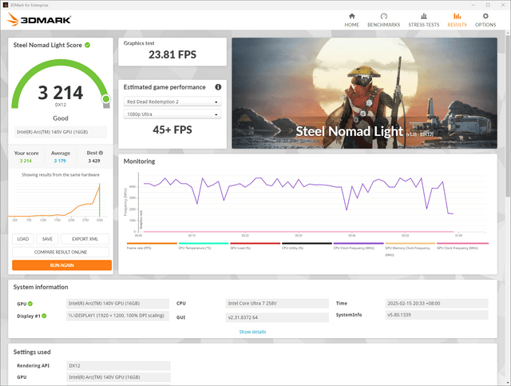Click the Rendering API DX12 field
This screenshot has width=511, height=386.
[x=118, y=366]
